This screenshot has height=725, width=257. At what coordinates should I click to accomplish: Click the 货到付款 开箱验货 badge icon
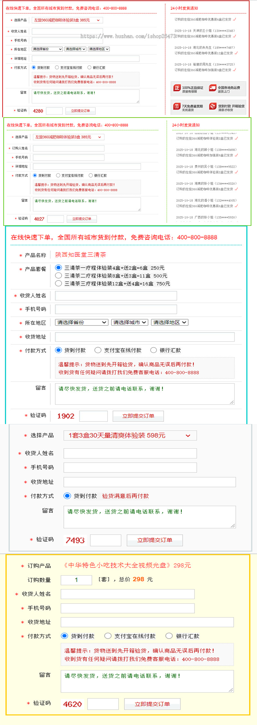click(213, 106)
